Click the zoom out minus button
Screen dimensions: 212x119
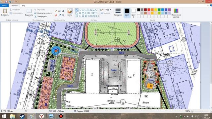(192, 111)
